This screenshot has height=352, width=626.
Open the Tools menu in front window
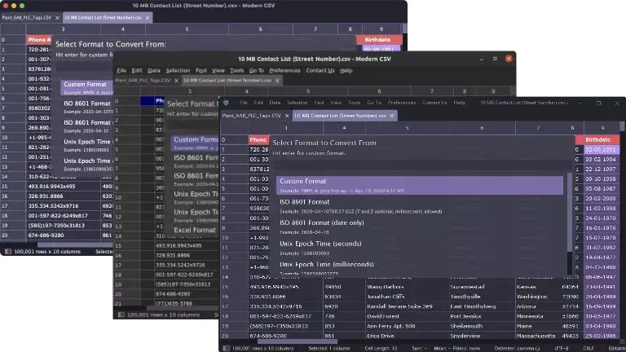pos(354,103)
